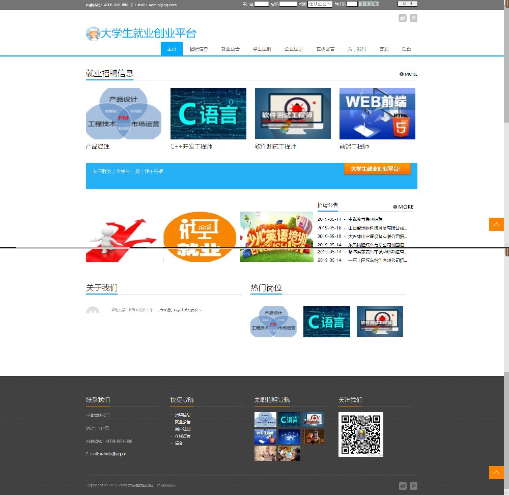The height and width of the screenshot is (495, 509).
Task: Click the orange 就业 banner image
Action: (x=200, y=237)
